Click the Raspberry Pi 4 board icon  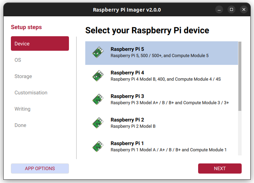tap(98, 76)
